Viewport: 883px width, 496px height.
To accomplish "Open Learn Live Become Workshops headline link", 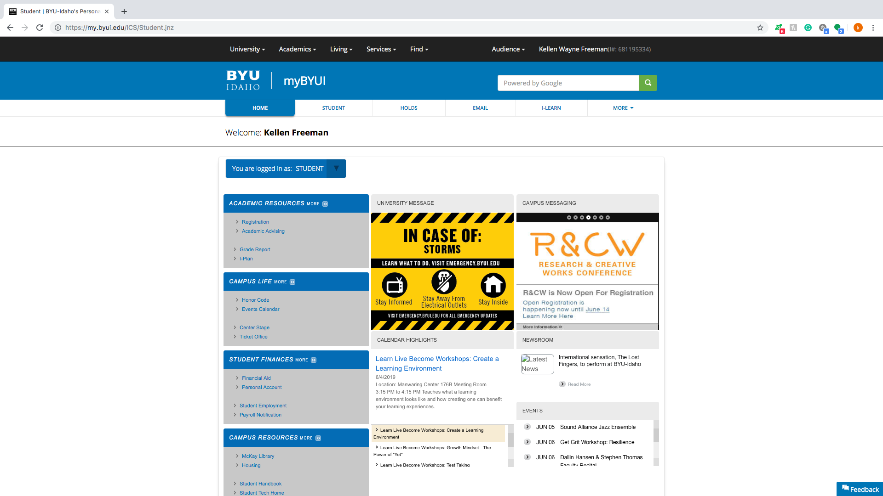I will click(x=437, y=363).
